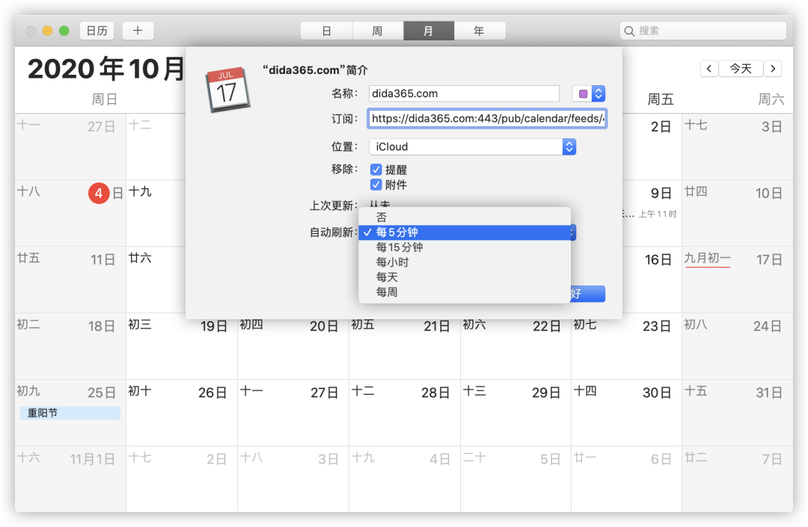Click the 搜索 search field

703,31
